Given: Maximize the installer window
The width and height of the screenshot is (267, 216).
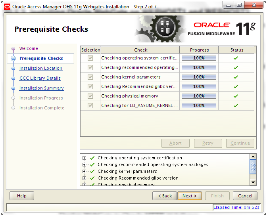Looking at the screenshot, I should pyautogui.click(x=239, y=5).
